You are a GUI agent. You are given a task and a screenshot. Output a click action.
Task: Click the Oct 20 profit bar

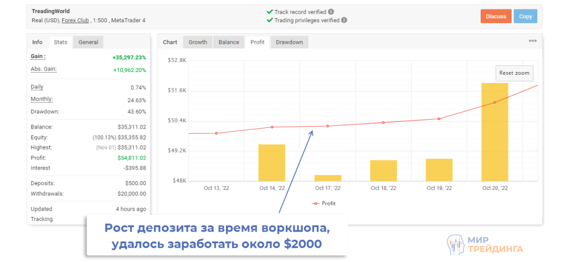coord(494,132)
